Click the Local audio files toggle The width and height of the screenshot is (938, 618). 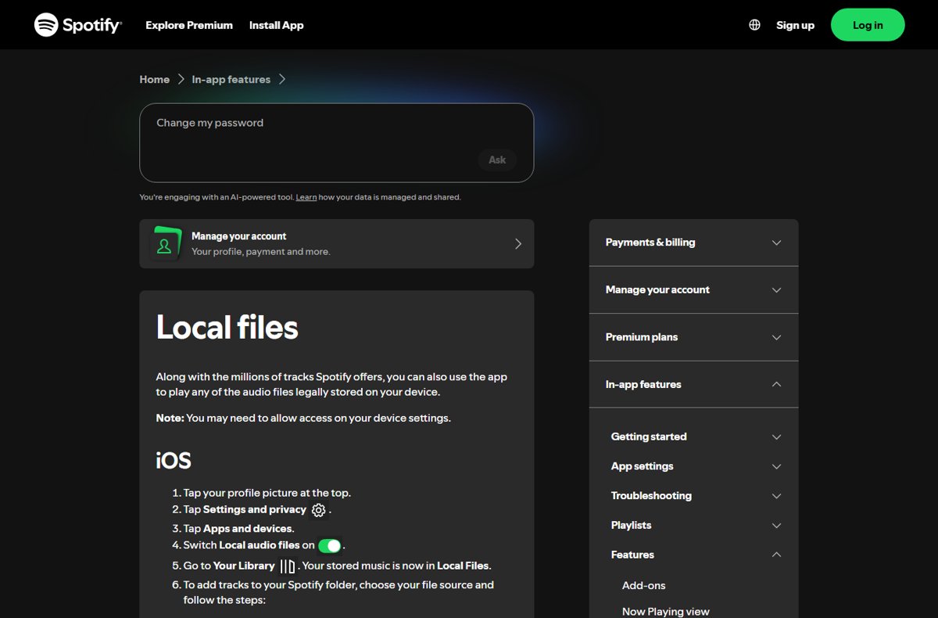(x=329, y=545)
